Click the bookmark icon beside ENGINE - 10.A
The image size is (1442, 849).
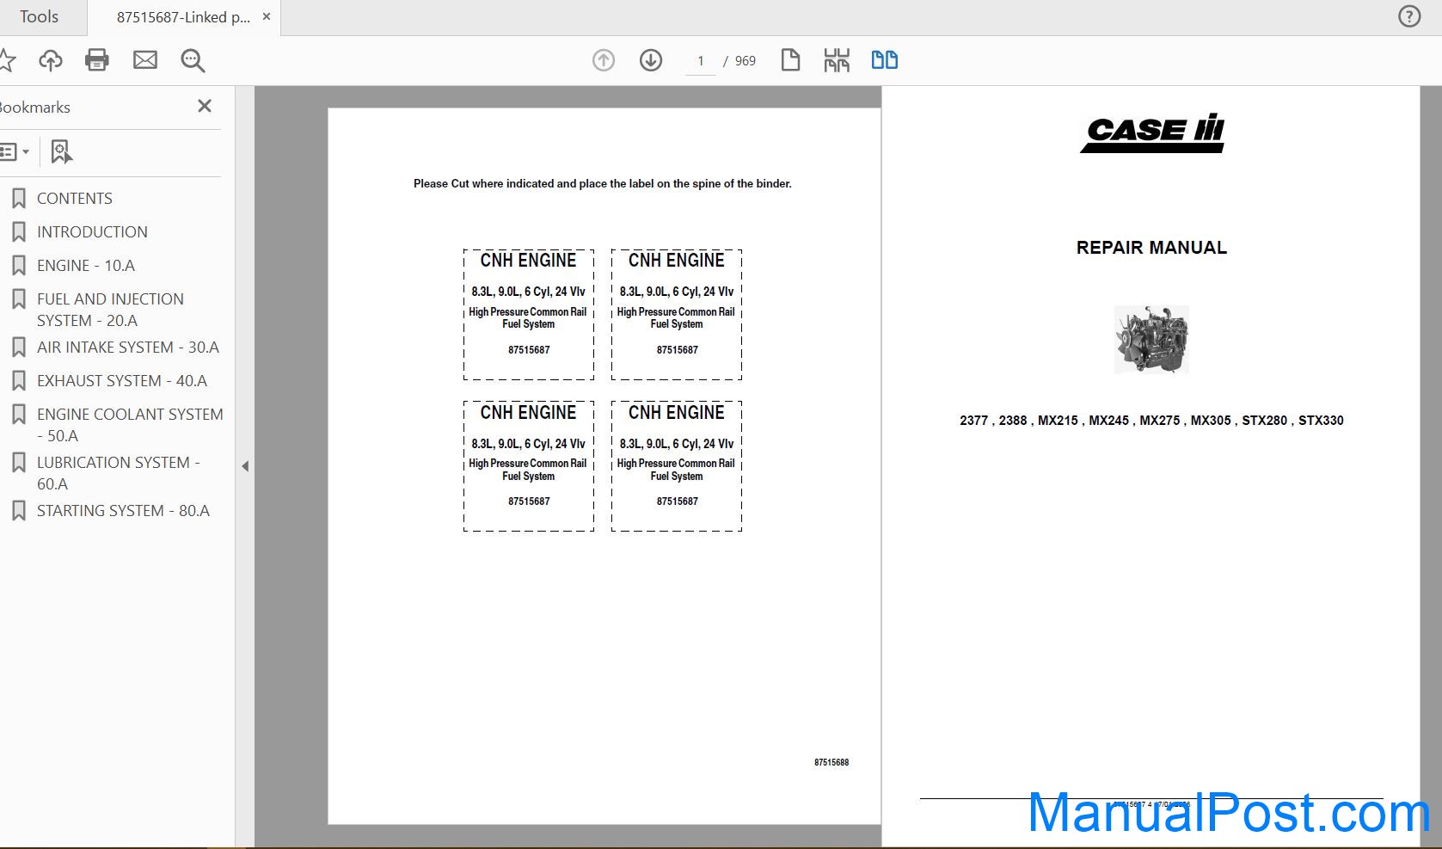tap(19, 266)
